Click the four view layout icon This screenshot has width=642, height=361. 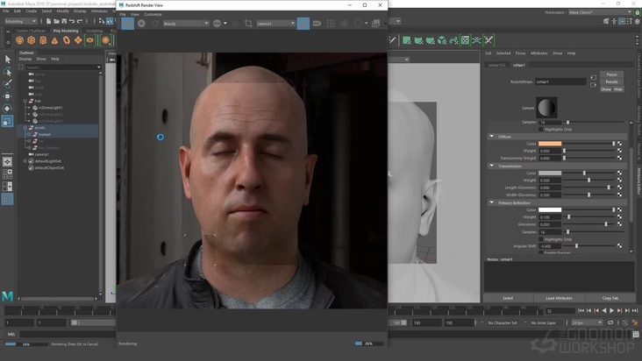click(7, 174)
